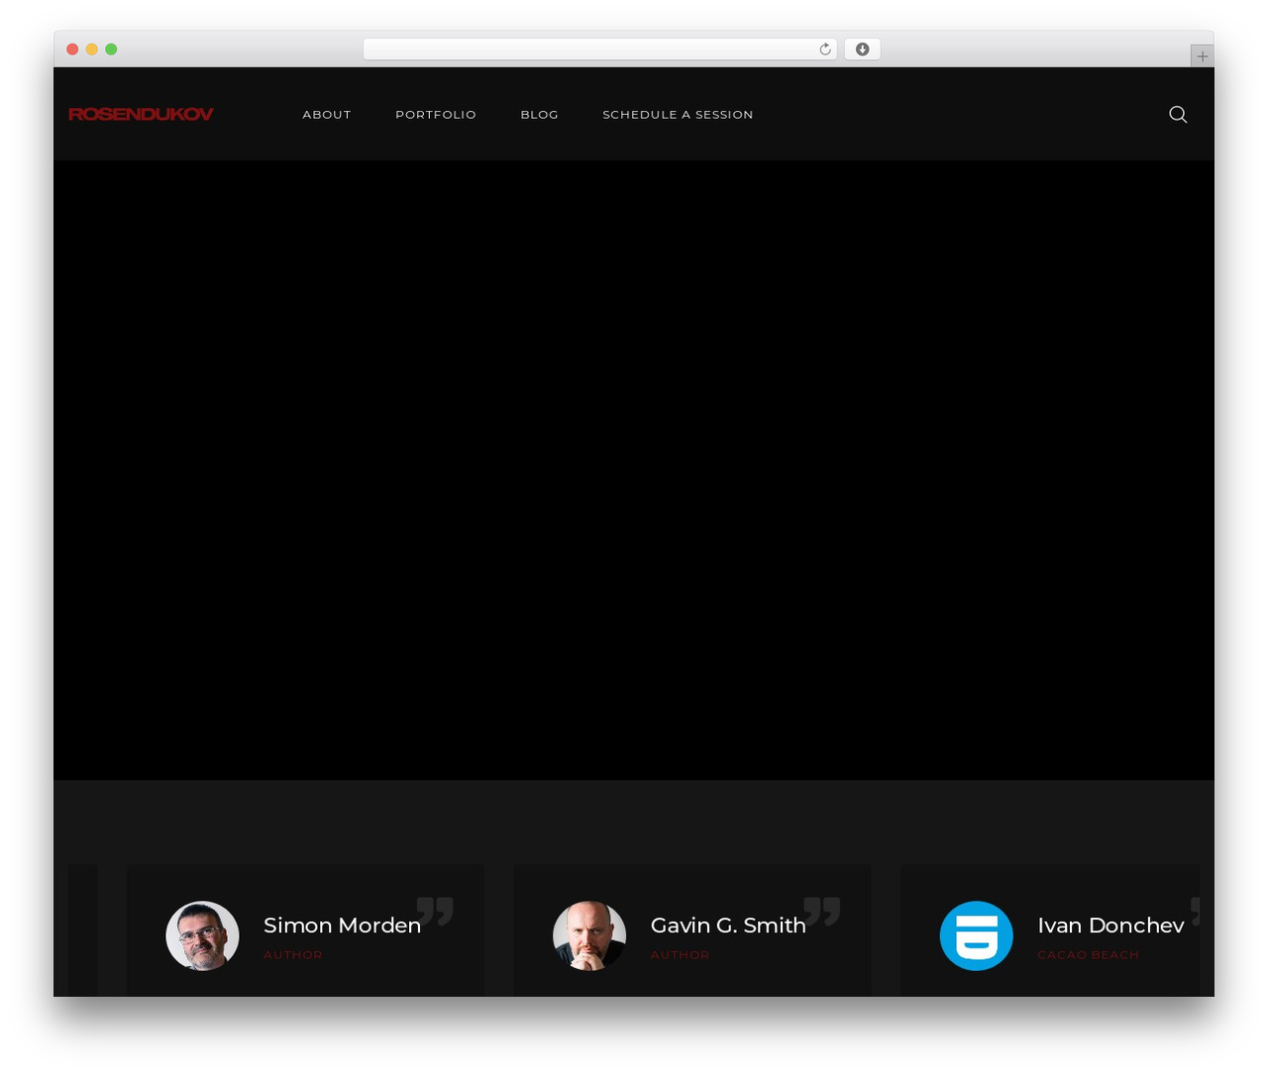Image resolution: width=1268 pixels, height=1073 pixels.
Task: Click the CACAO BEACH label
Action: [x=1088, y=955]
